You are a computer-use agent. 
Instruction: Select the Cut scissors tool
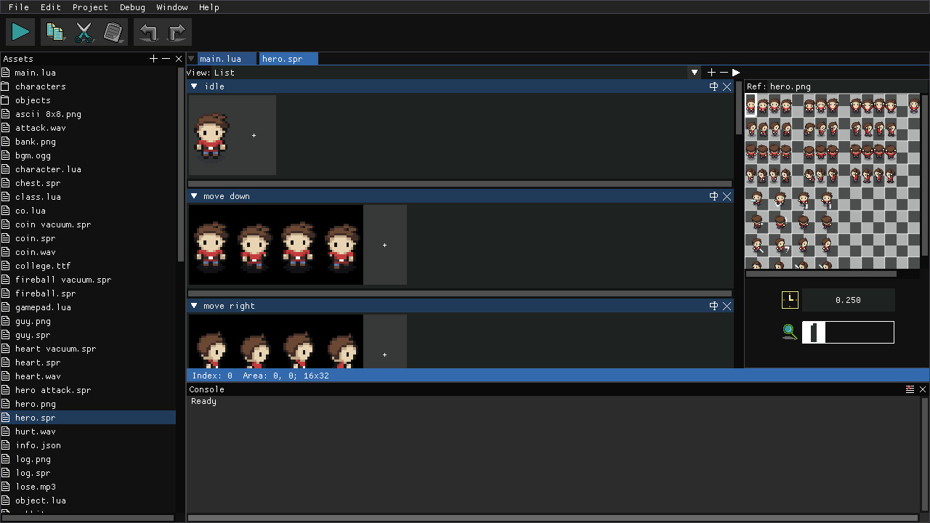[84, 31]
